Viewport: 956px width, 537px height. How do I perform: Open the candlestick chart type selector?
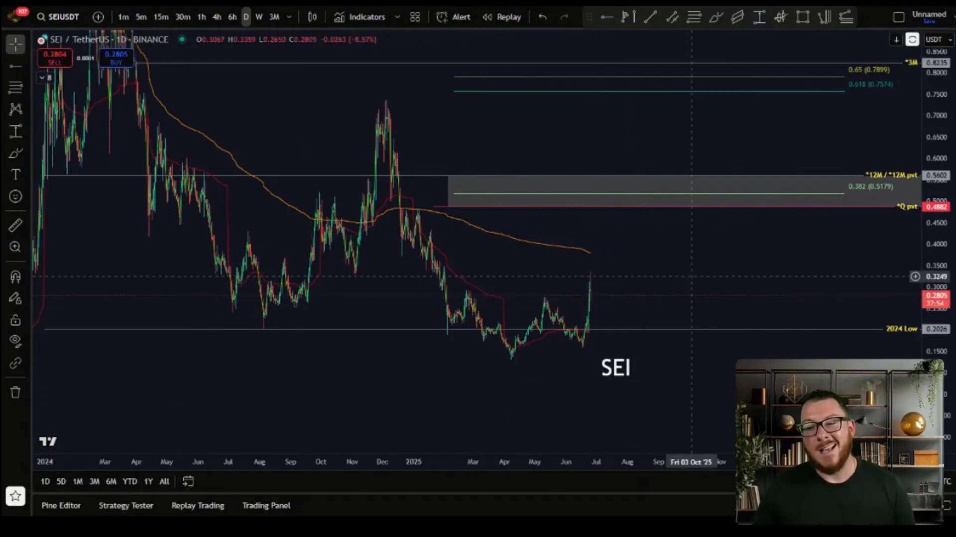(x=312, y=17)
